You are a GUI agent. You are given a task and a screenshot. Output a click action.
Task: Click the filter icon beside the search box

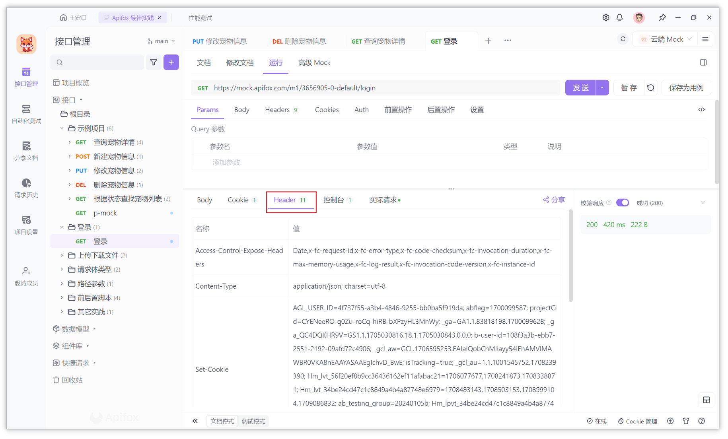click(154, 62)
